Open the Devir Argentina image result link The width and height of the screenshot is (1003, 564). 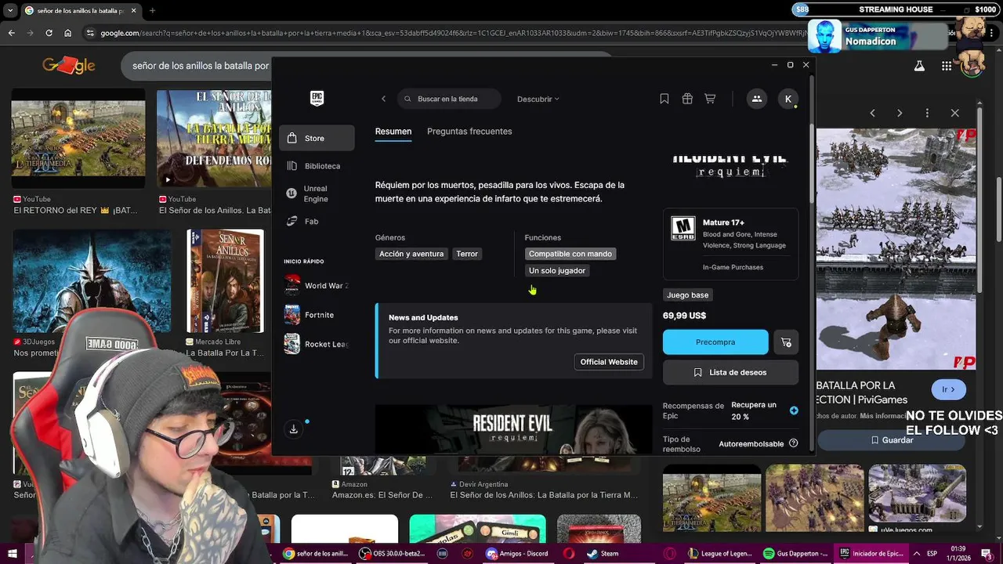(544, 495)
